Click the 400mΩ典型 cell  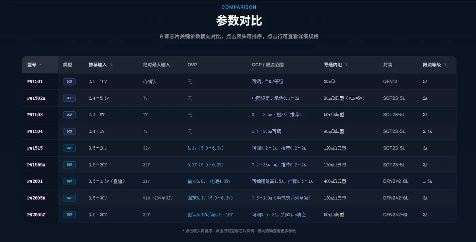pos(335,181)
